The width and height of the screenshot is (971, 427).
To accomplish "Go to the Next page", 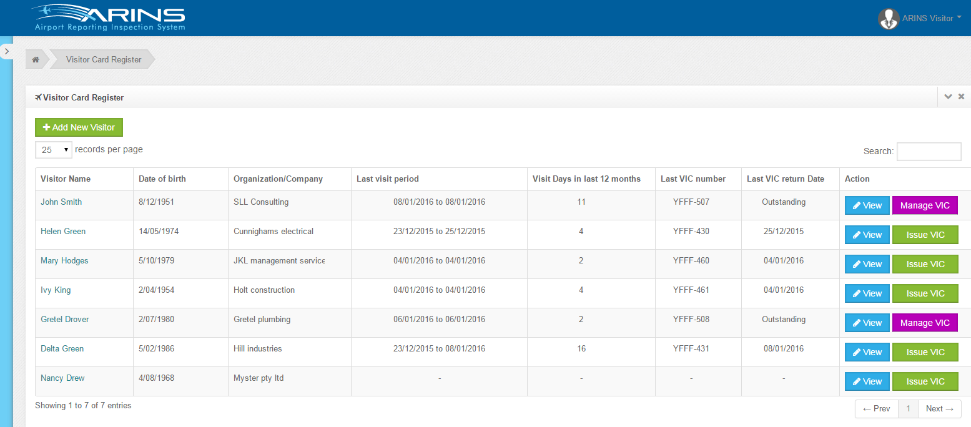I will (x=939, y=409).
